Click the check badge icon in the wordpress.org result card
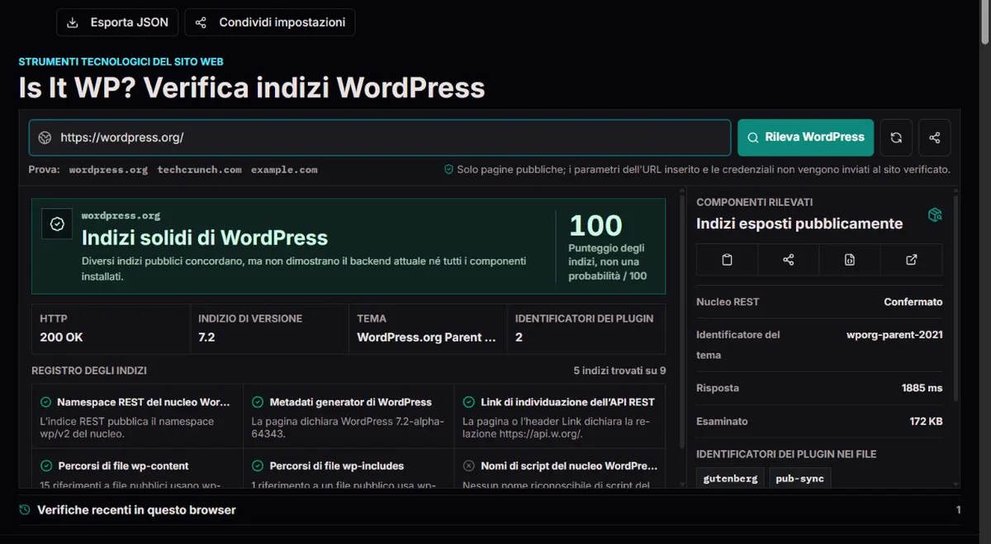 (57, 224)
